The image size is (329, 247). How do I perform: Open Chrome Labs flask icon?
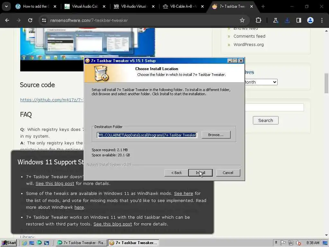275,20
